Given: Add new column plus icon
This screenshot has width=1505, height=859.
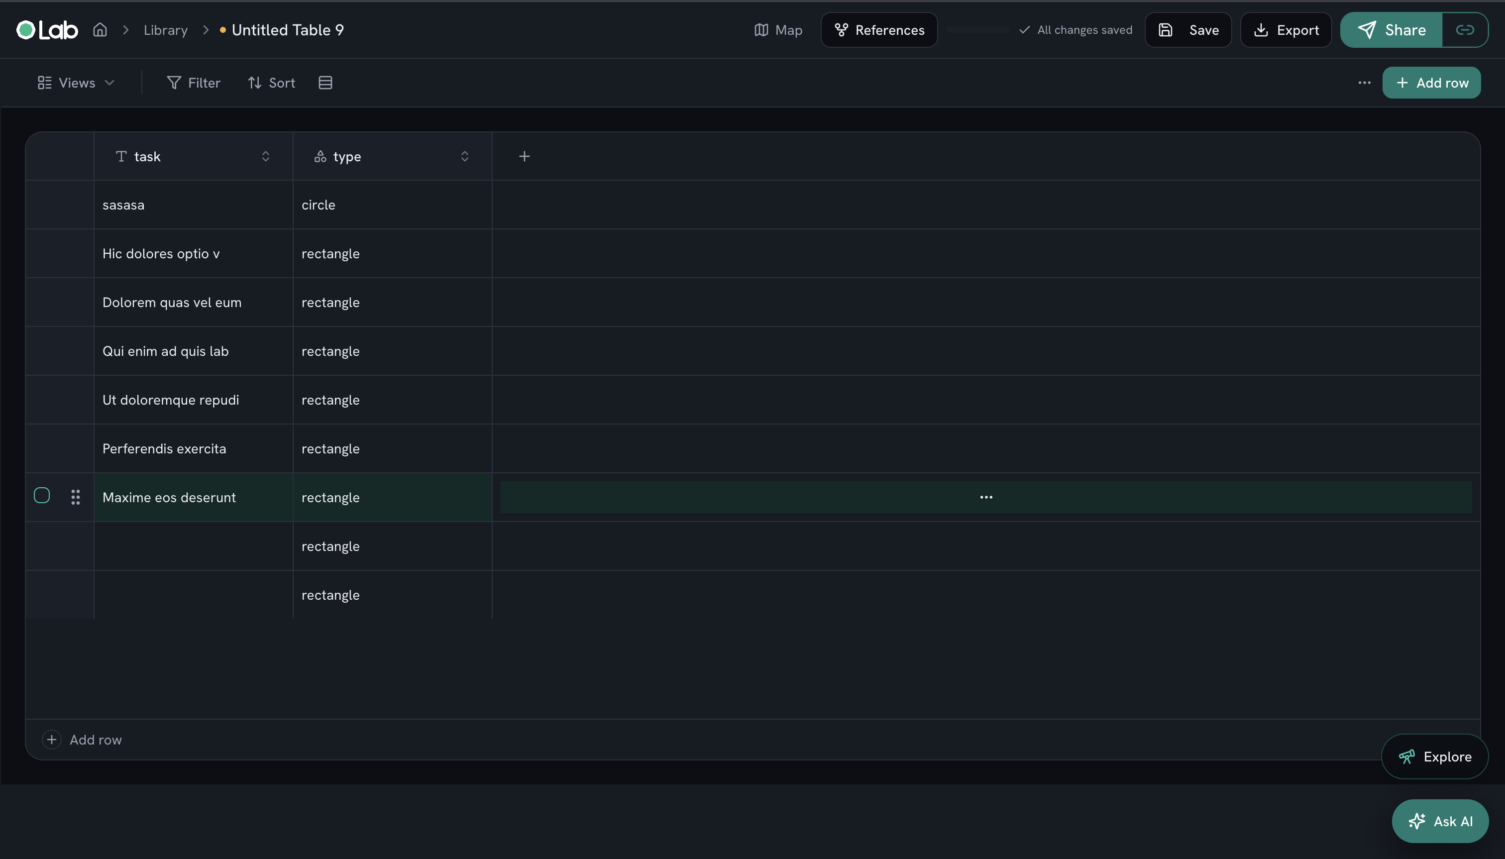Looking at the screenshot, I should [x=524, y=156].
